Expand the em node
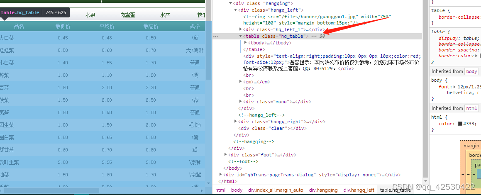The height and width of the screenshot is (195, 481). [241, 82]
